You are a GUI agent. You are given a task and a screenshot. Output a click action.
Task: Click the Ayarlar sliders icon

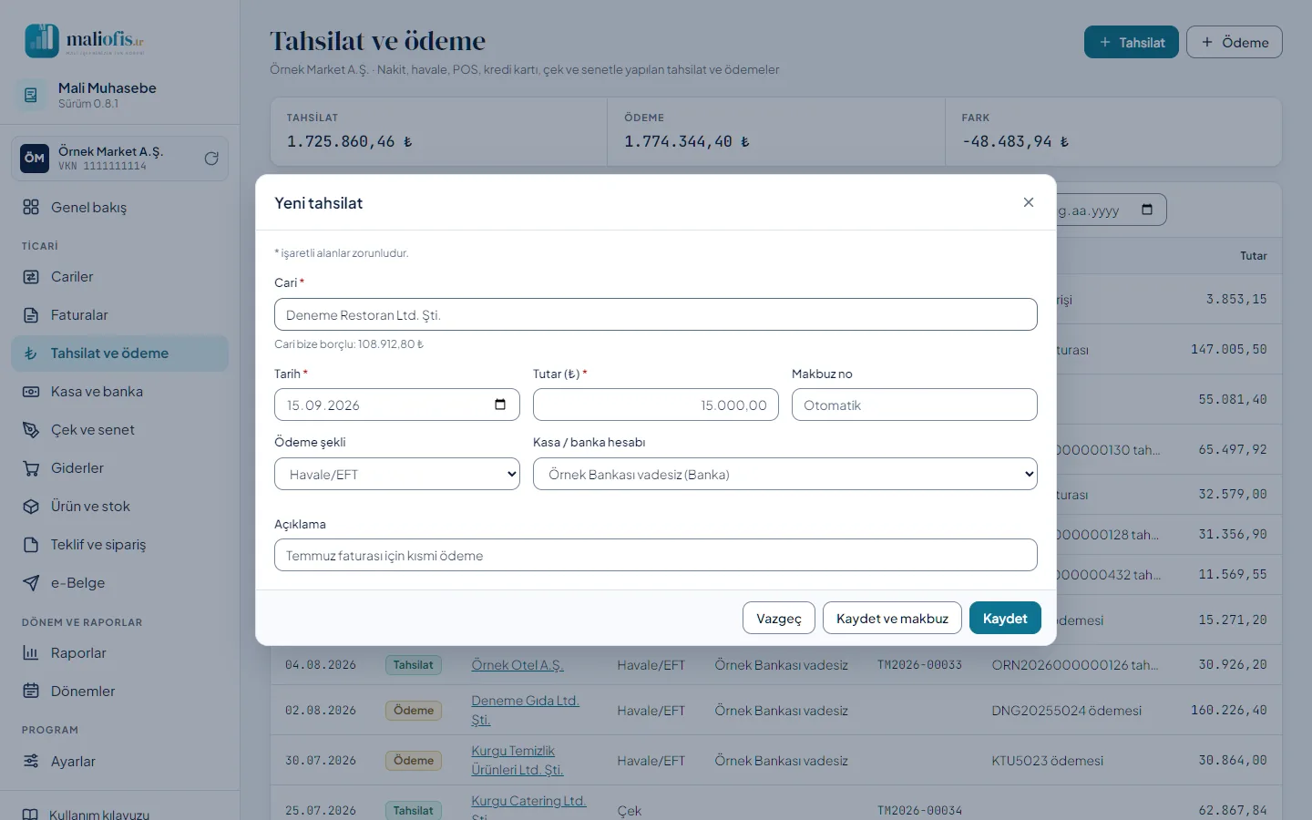pyautogui.click(x=31, y=762)
